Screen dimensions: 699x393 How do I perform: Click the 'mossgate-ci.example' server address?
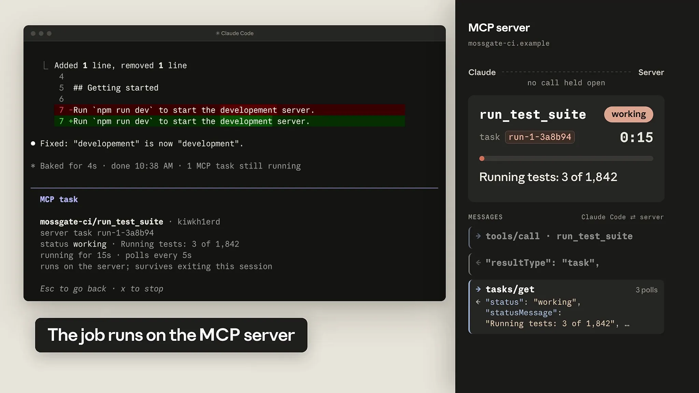(x=509, y=43)
